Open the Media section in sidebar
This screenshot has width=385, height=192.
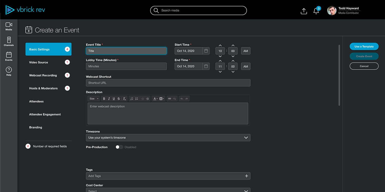(9, 26)
